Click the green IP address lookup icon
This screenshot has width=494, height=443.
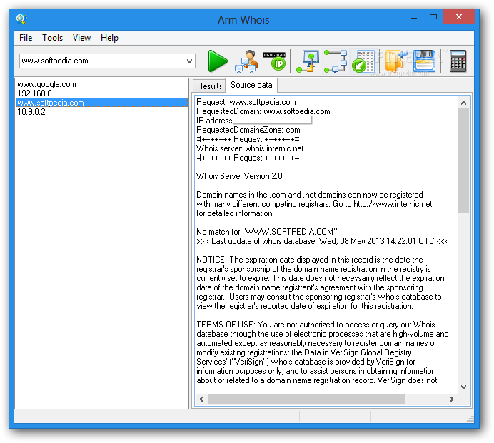(275, 61)
